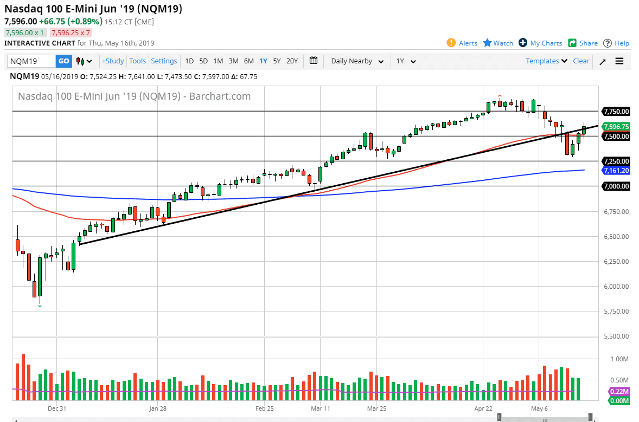Pop out the chart with the arrow icon
The width and height of the screenshot is (639, 422).
click(602, 61)
